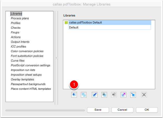The image size is (163, 118).
Task: Click the Default description row
Action: point(110,27)
